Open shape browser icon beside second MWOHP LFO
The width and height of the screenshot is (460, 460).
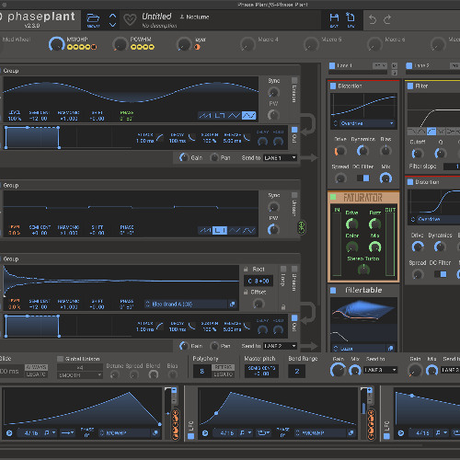tap(351, 433)
